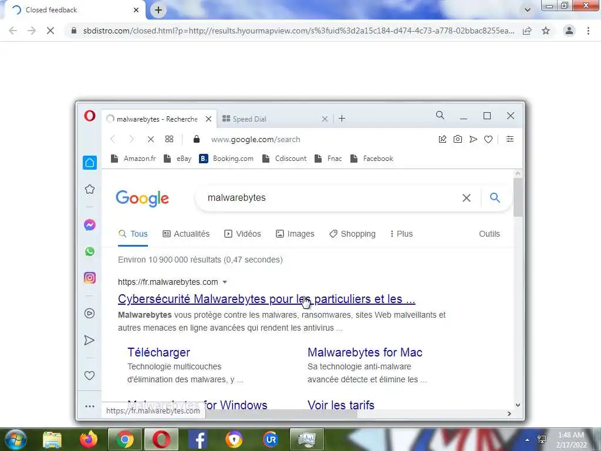
Task: Open Cdiscount bookmark
Action: (284, 159)
